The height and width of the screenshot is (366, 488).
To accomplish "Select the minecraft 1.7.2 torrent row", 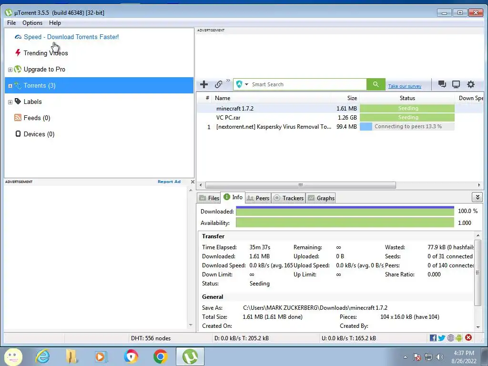I will point(340,108).
